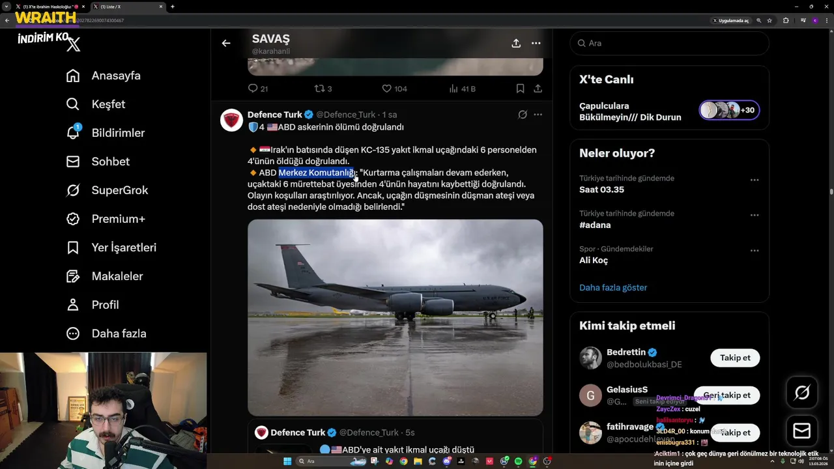
Task: Share the top post via upload icon
Action: click(x=538, y=89)
